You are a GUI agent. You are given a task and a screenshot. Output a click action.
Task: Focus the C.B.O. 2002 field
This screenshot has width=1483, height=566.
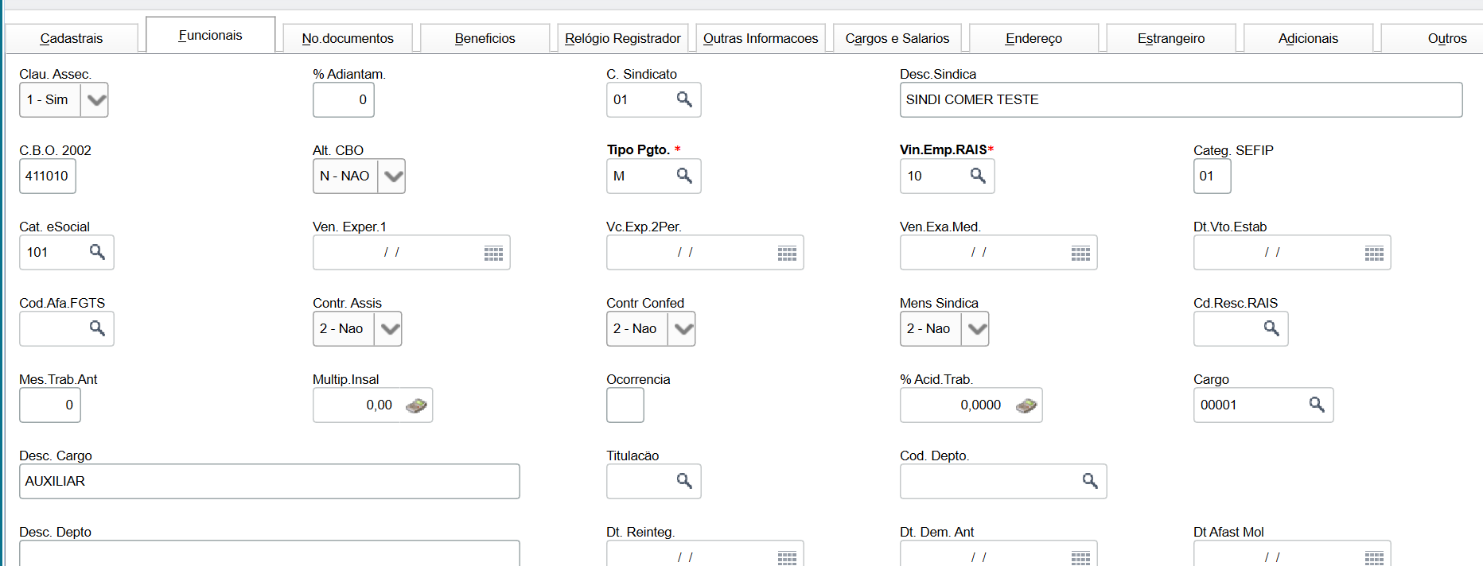pos(47,176)
